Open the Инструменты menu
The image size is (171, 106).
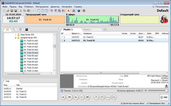click(x=42, y=7)
